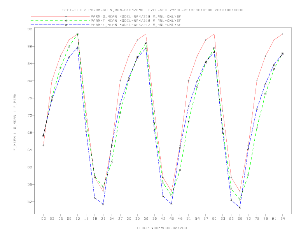Click x-axis forecast hour label 54
The height and width of the screenshot is (238, 308).
(x=197, y=219)
